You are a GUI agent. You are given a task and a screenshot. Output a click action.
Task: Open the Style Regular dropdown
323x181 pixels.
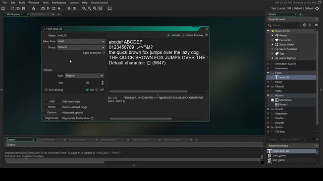pos(84,76)
